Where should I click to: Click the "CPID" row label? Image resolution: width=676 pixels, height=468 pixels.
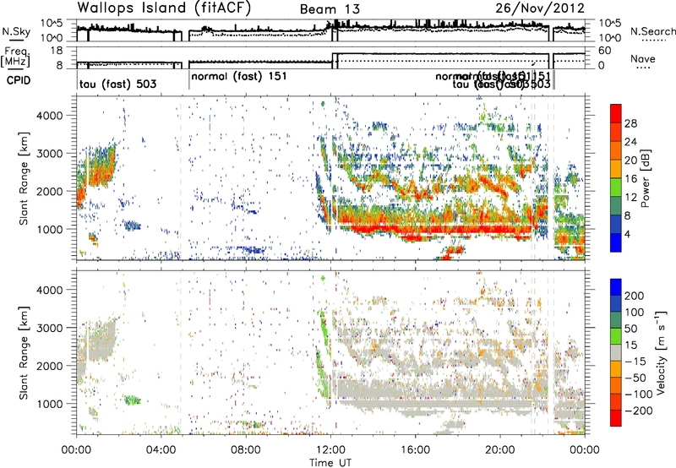(x=19, y=80)
